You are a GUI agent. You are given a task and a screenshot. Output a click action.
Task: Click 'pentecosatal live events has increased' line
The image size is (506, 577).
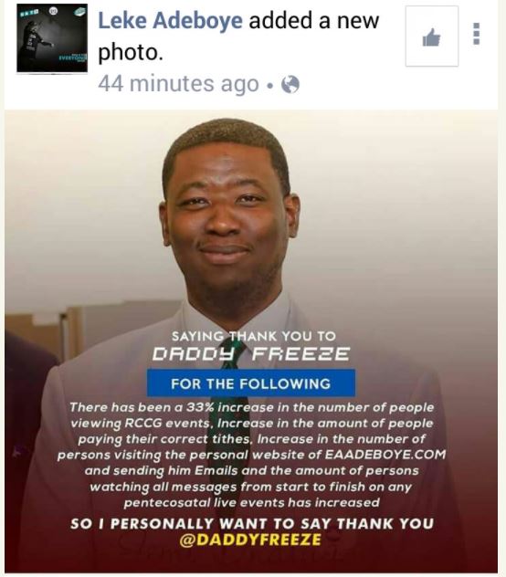tap(251, 502)
